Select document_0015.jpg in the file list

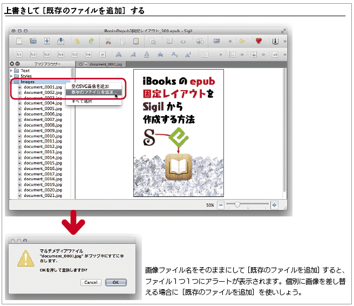[x=43, y=163]
